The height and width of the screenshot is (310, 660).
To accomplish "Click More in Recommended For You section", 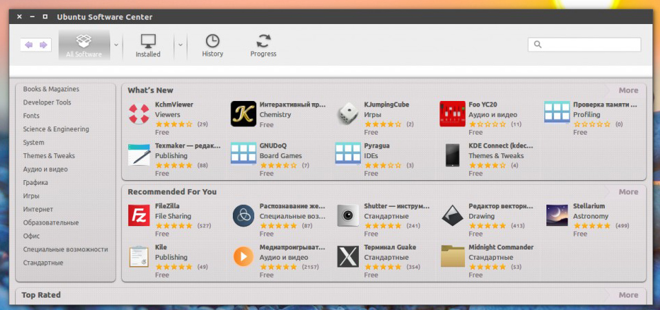I will (x=628, y=192).
